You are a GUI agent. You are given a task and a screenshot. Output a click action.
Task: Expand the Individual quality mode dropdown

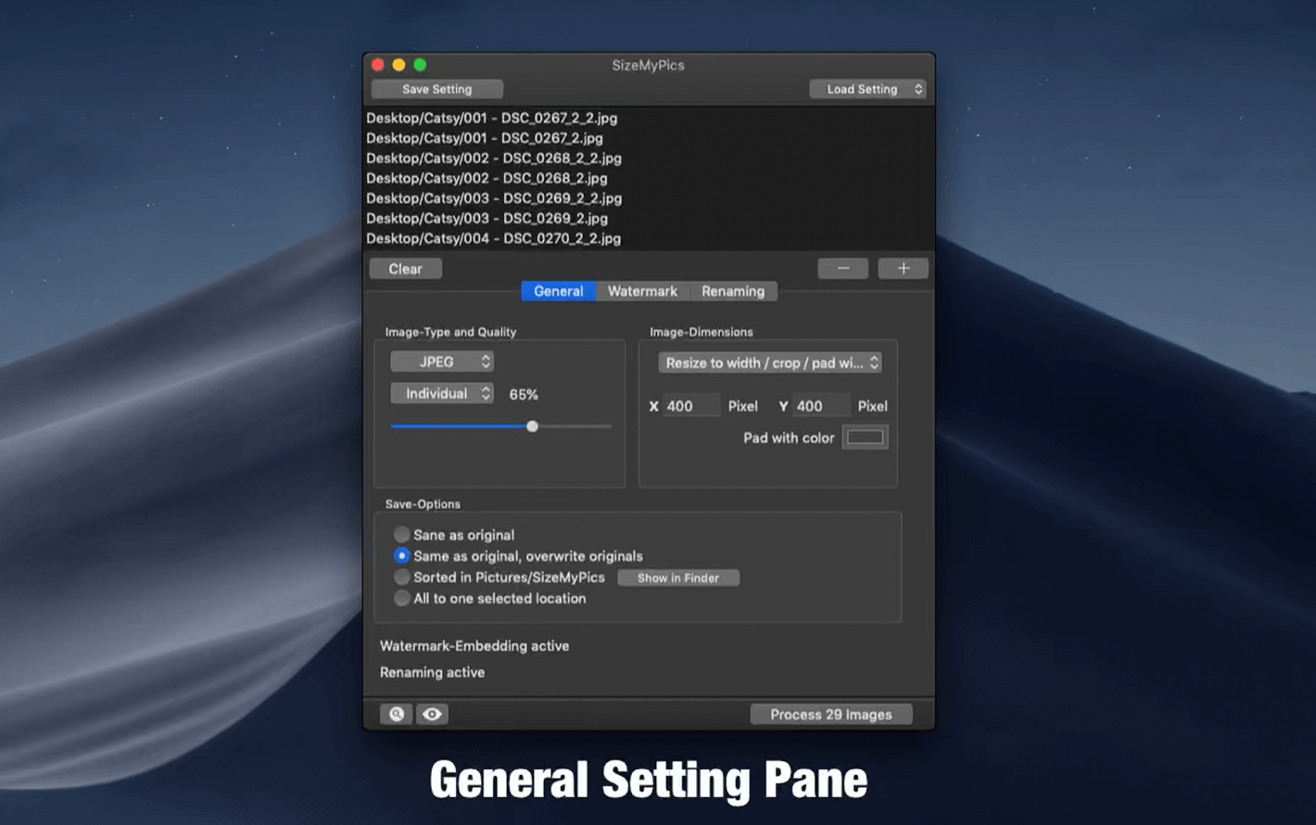click(x=442, y=393)
